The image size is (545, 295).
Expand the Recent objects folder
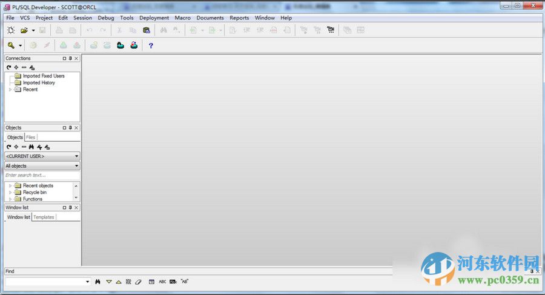tap(10, 186)
